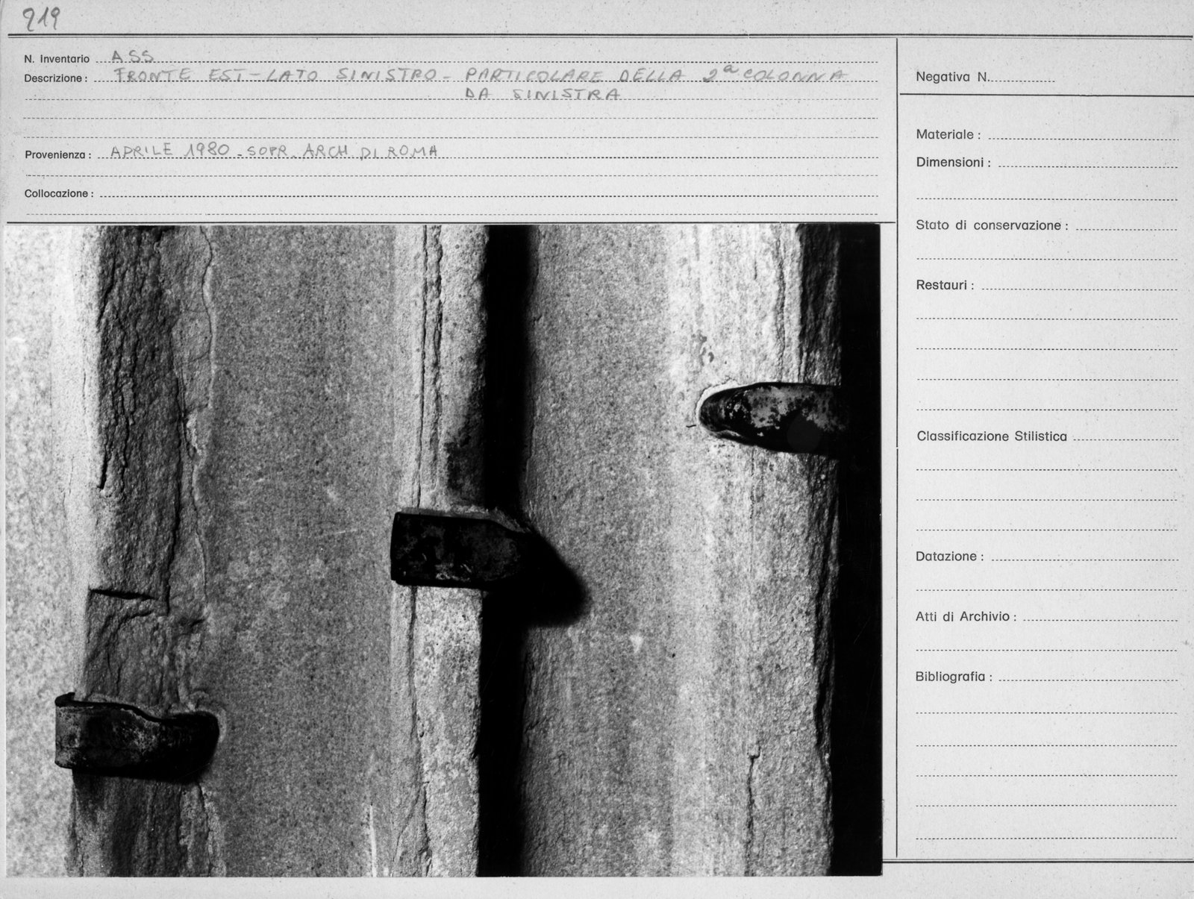The width and height of the screenshot is (1194, 899).
Task: Click the handwritten number 219 at top
Action: (x=40, y=19)
